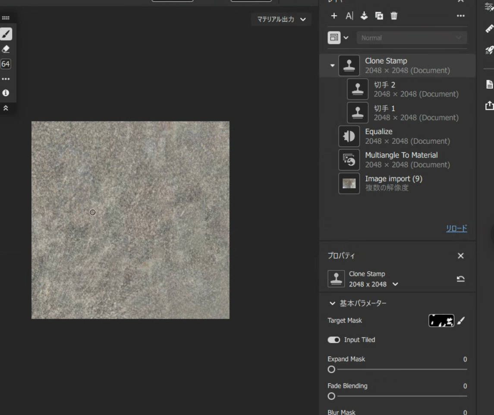
Task: Open the layer panel more options menu
Action: click(461, 16)
